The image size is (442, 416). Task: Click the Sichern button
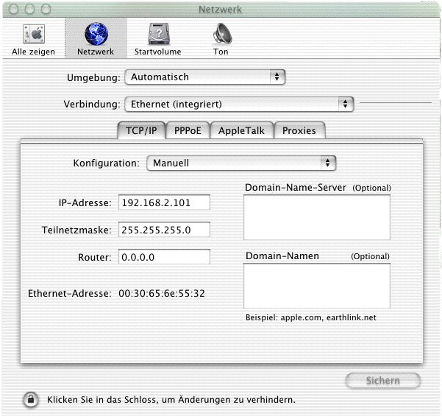click(383, 381)
